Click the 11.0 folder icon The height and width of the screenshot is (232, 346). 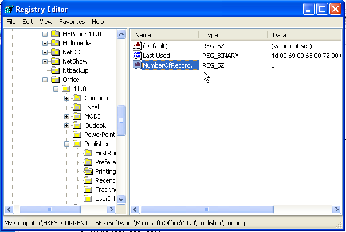[66, 89]
